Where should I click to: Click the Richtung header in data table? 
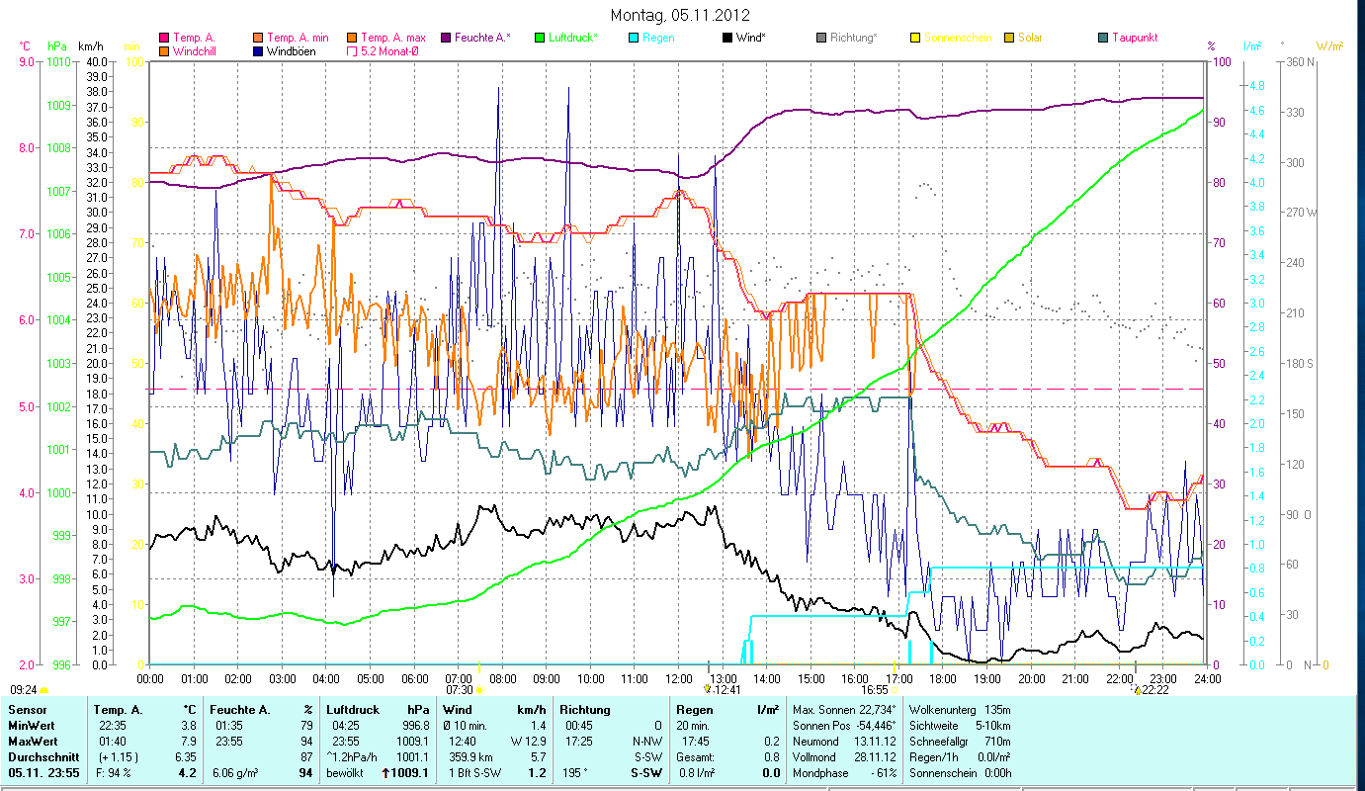(x=585, y=710)
